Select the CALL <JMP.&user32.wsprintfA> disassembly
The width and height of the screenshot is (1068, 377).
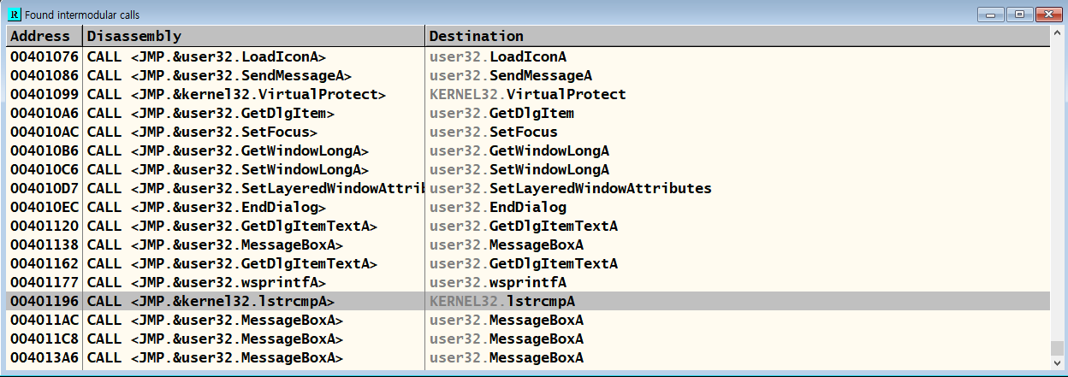(206, 282)
